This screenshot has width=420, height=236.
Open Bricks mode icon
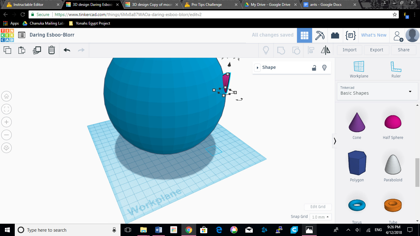pyautogui.click(x=335, y=35)
